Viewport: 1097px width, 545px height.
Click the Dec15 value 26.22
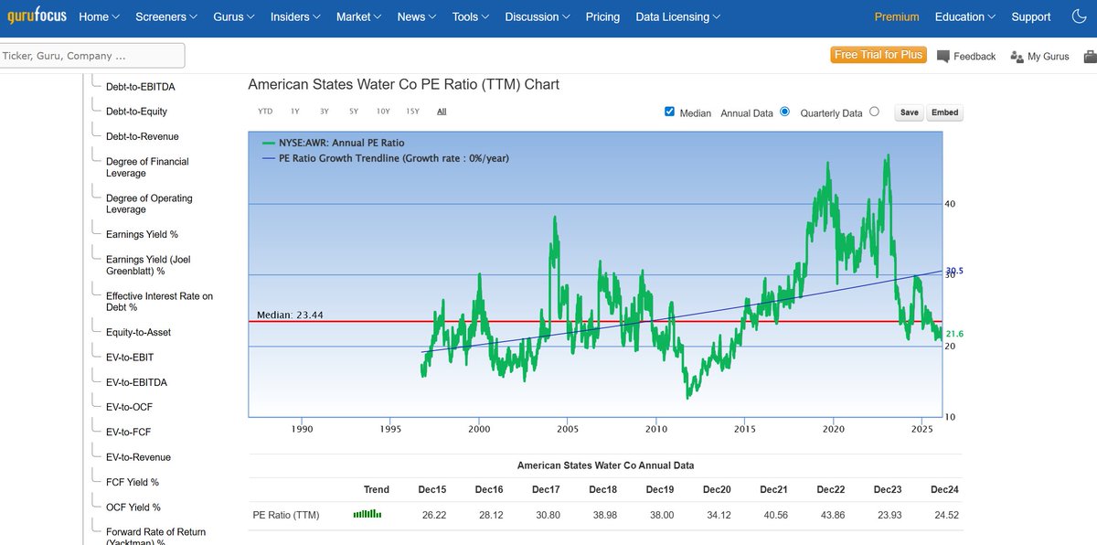(x=434, y=515)
